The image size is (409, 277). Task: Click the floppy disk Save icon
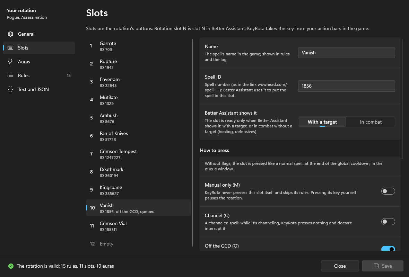[x=376, y=266]
